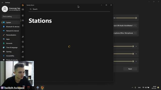
Task: Open the folder-shaped icon at the sidebar bottom
Action: [x=23, y=57]
